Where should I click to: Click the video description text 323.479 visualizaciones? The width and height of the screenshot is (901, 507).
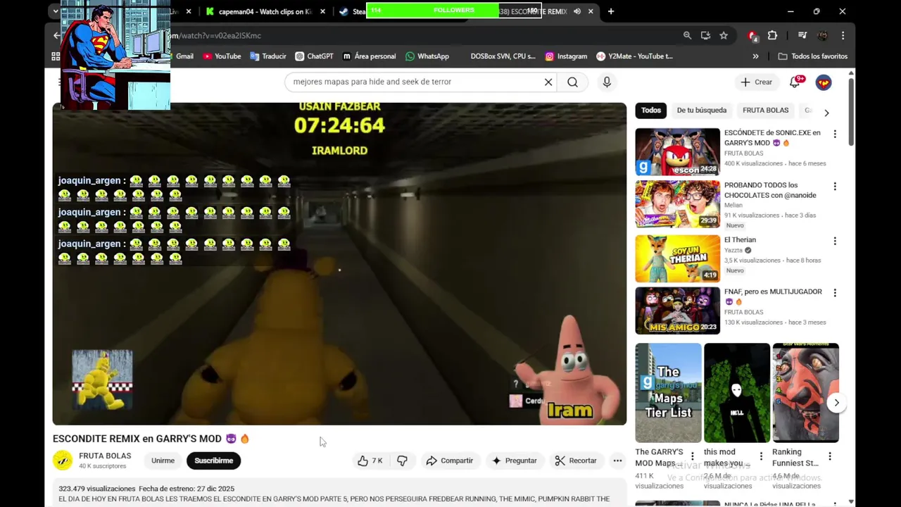[96, 489]
